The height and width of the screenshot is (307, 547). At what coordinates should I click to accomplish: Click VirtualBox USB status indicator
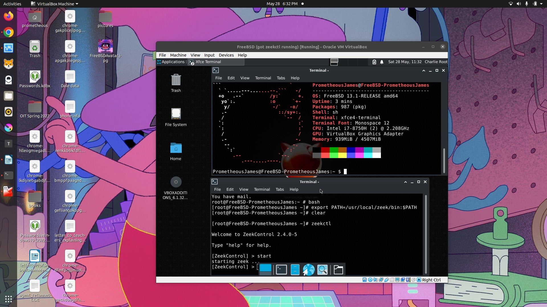coord(386,280)
